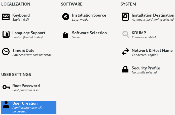Click the clock icon for Time & Date
The width and height of the screenshot is (175, 115).
click(x=6, y=52)
